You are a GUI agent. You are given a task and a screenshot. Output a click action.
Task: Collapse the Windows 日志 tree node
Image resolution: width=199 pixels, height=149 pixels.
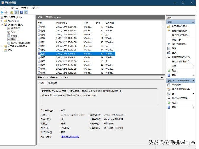2,25
